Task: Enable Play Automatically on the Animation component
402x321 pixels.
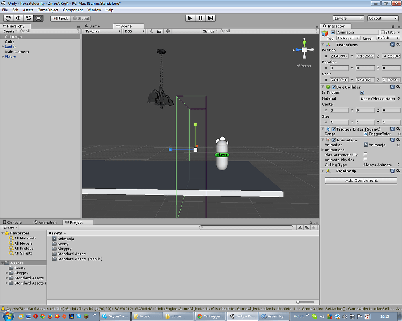Action: pyautogui.click(x=365, y=154)
